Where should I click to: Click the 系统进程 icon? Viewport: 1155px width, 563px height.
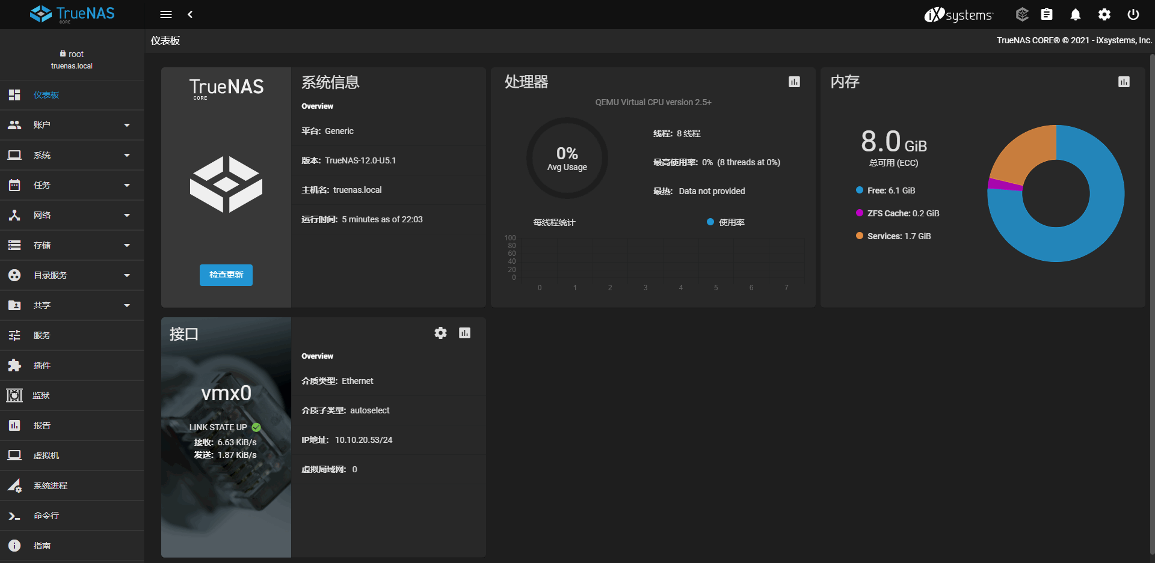coord(14,485)
